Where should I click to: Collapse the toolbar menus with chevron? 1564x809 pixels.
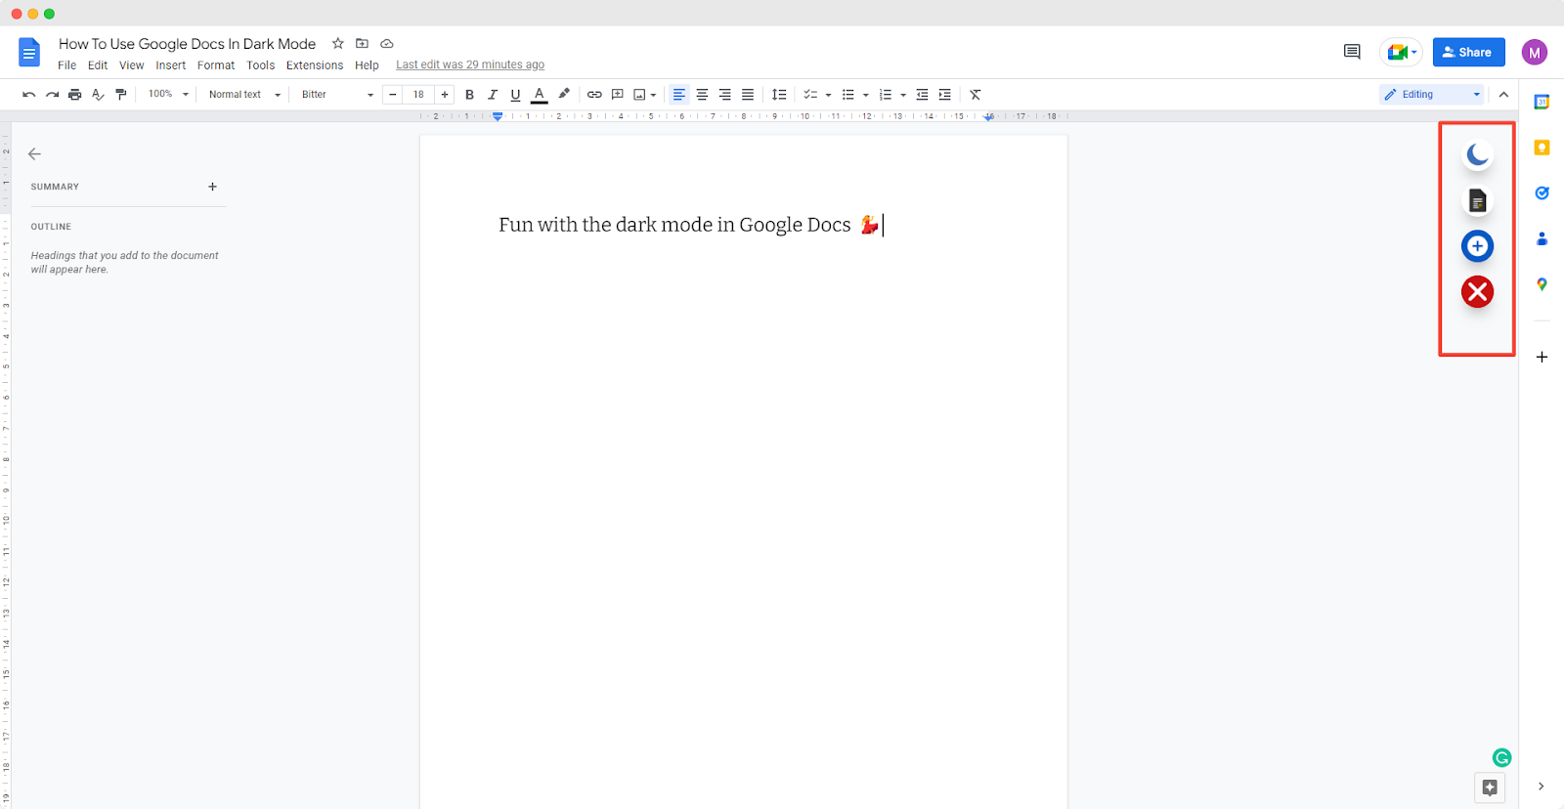click(x=1503, y=95)
